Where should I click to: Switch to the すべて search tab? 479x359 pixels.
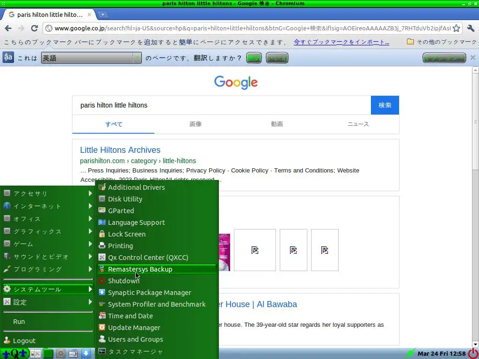tap(114, 124)
